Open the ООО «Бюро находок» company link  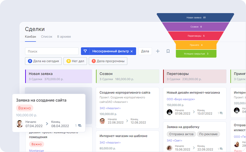click(181, 99)
